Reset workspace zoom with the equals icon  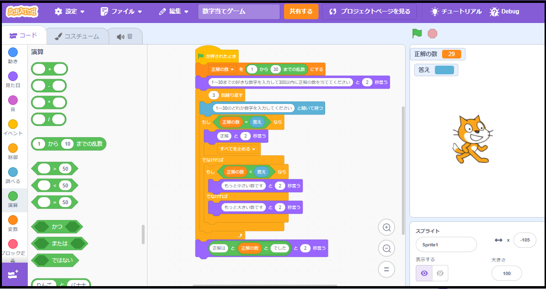(x=386, y=269)
